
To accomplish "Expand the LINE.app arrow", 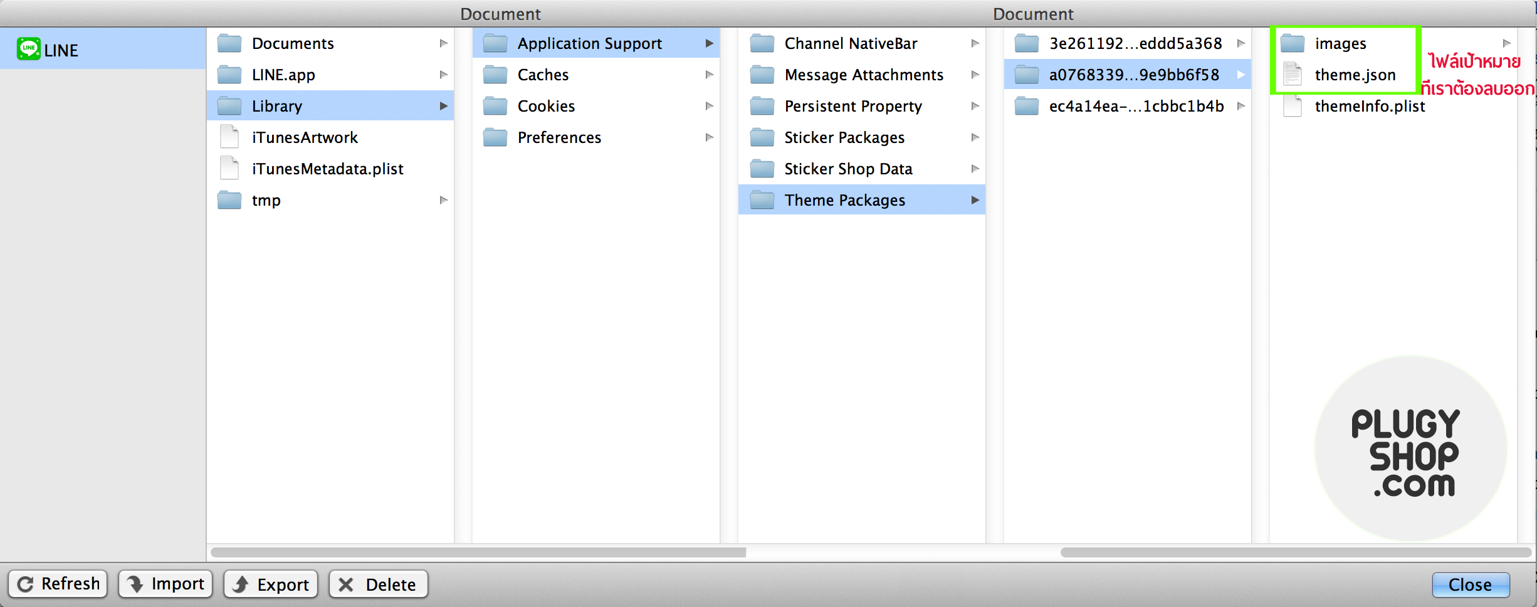I will 443,75.
